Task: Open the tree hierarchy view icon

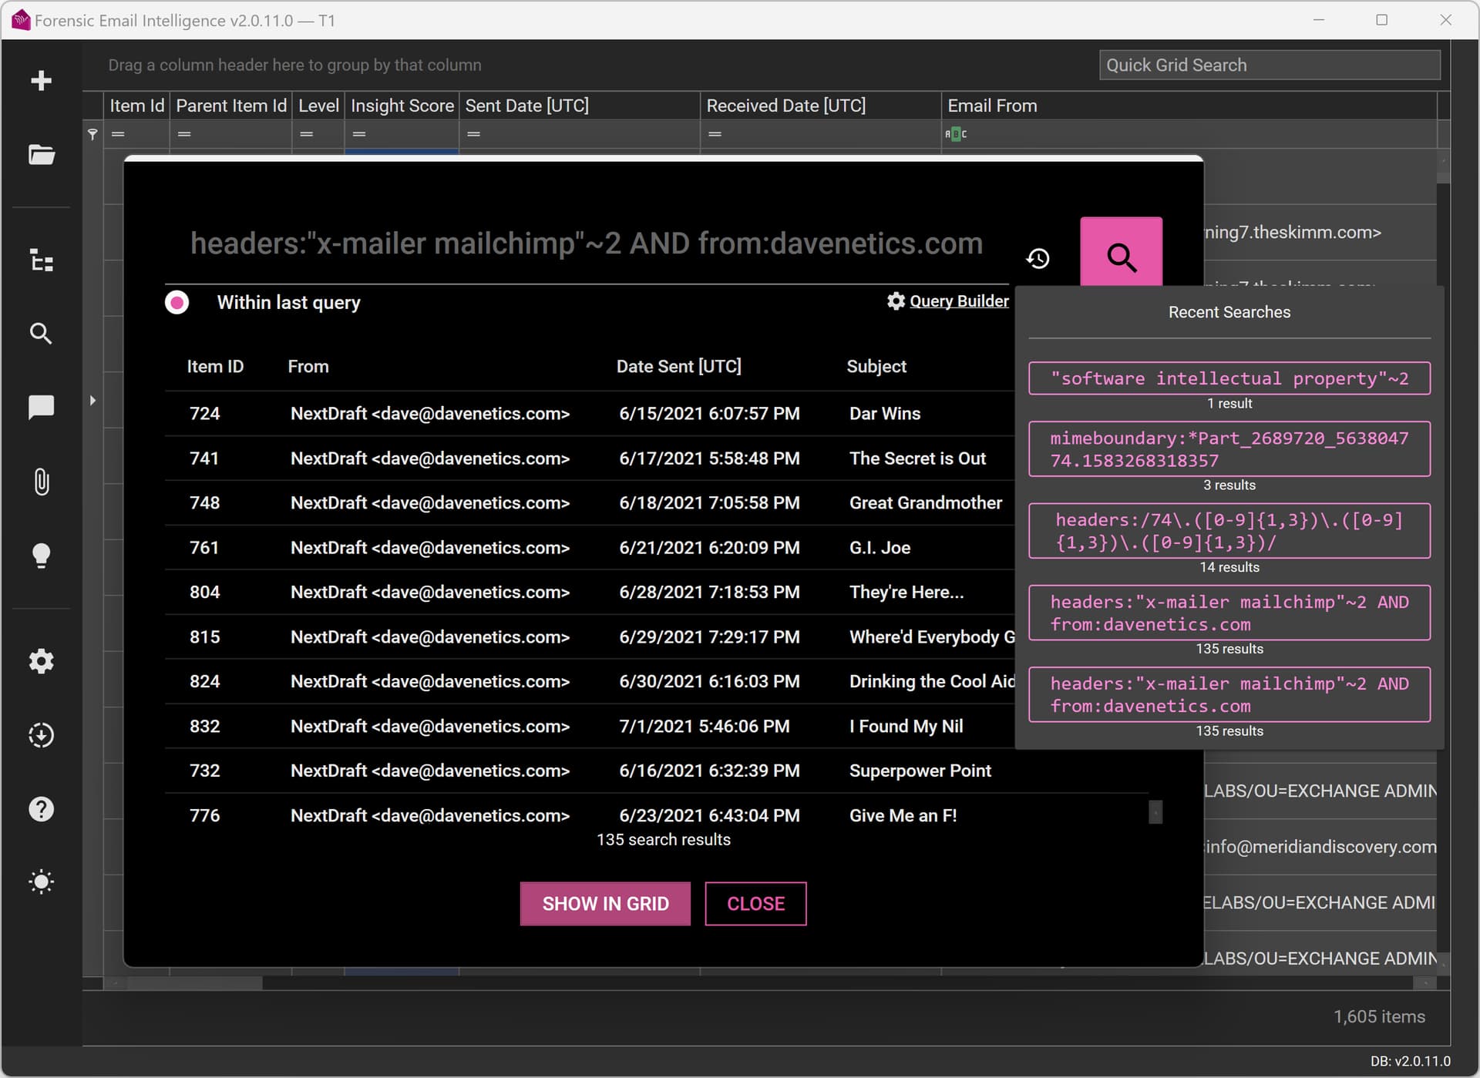Action: coord(41,260)
